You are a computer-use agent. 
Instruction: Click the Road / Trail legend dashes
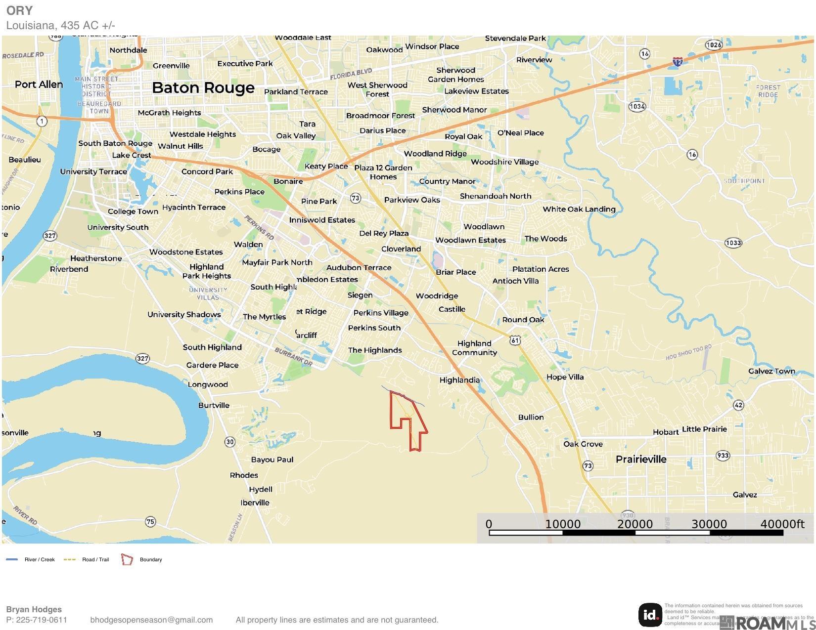tap(70, 559)
